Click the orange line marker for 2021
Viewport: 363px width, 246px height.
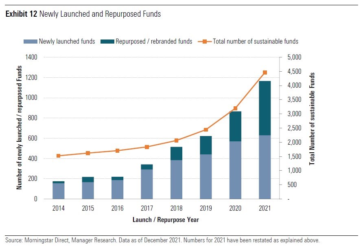tap(265, 72)
